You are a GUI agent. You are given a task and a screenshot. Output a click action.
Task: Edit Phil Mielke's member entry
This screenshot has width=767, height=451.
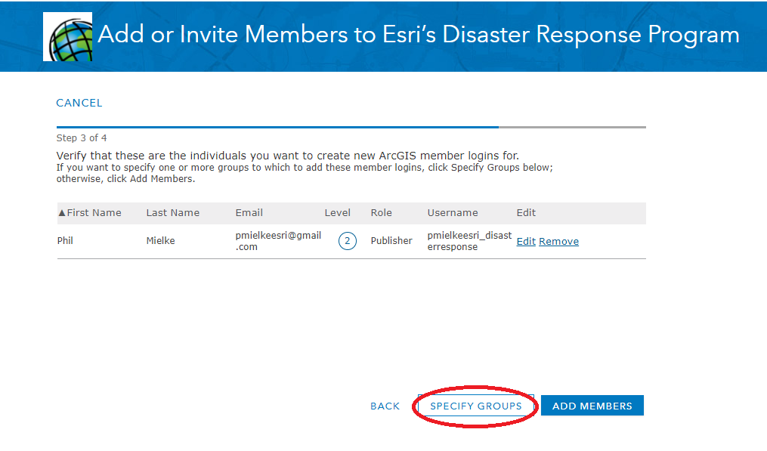point(526,241)
